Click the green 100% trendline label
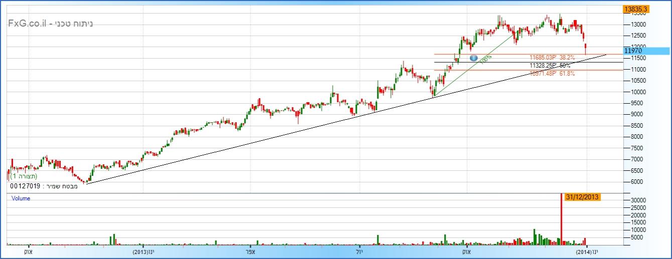Viewport: 672px width, 259px height. [x=485, y=59]
